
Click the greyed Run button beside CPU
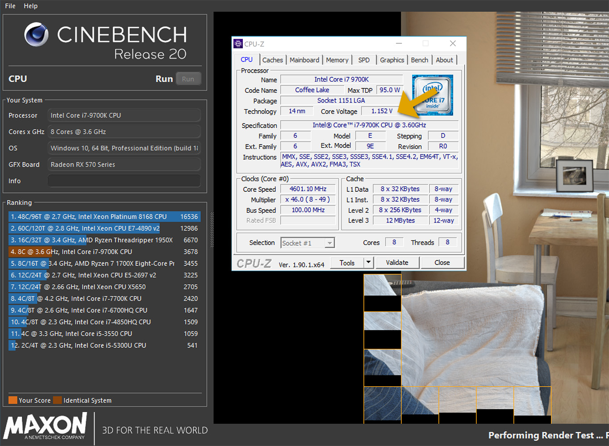click(x=188, y=79)
